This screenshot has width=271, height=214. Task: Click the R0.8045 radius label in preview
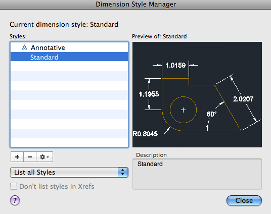(145, 134)
